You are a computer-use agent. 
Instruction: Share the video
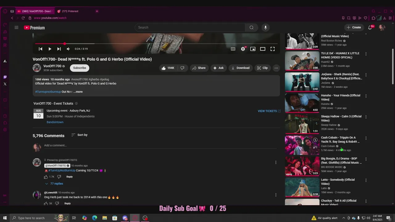click(199, 68)
